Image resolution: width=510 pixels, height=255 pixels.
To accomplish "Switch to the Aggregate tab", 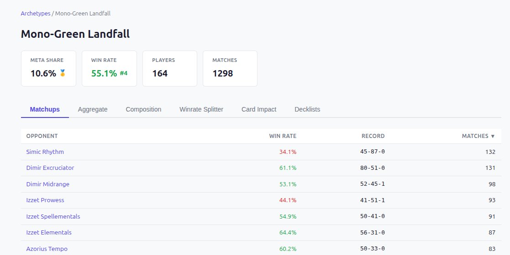I will (93, 109).
